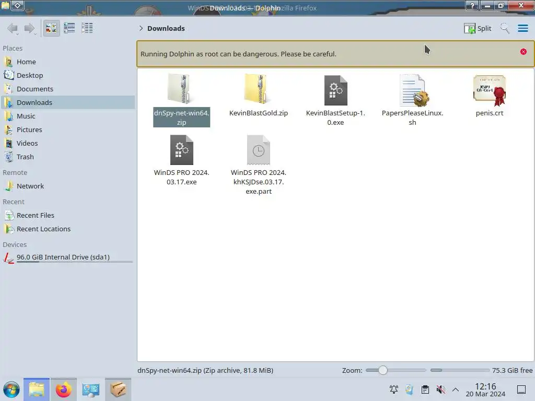Open Pictures in Places
The height and width of the screenshot is (401, 535).
[x=67, y=130]
